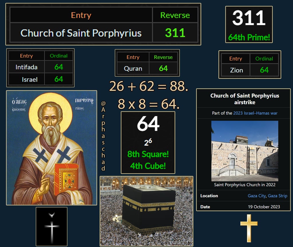Click 'Reverse' header in Quran table
This screenshot has width=293, height=247.
coord(163,57)
